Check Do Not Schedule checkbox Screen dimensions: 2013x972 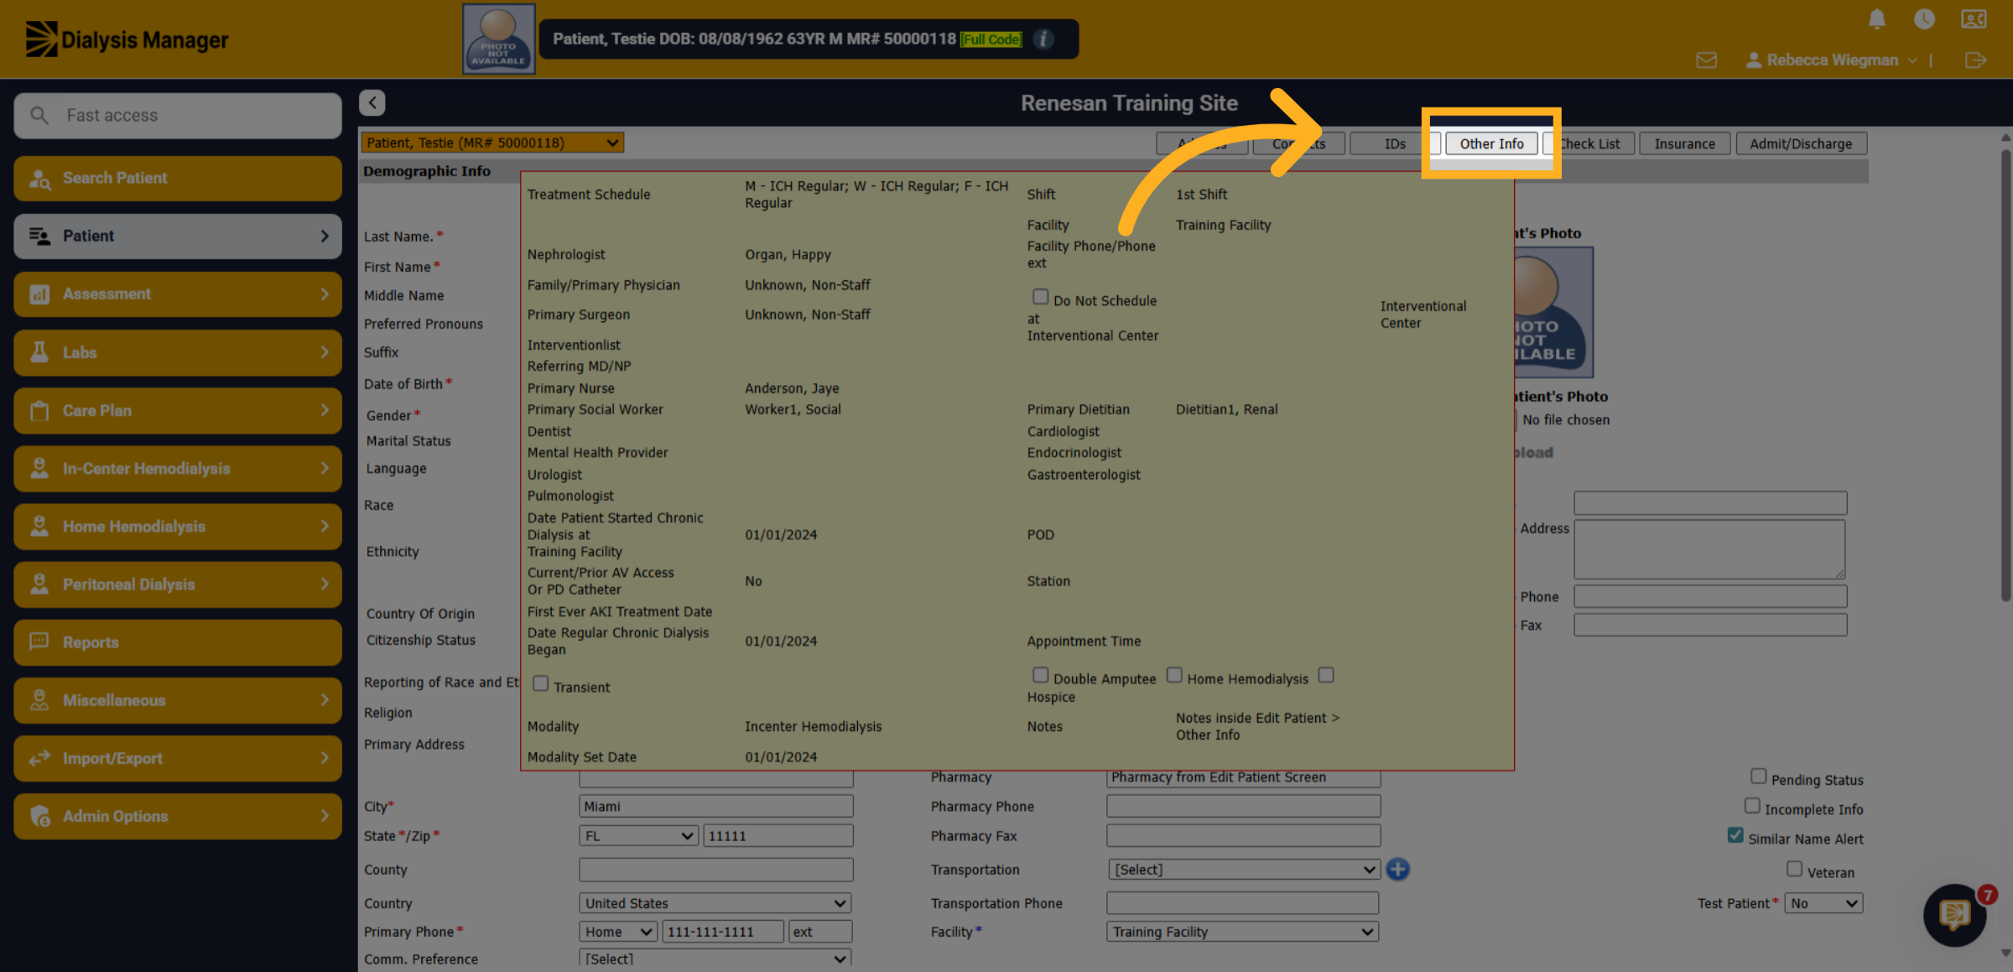tap(1040, 297)
